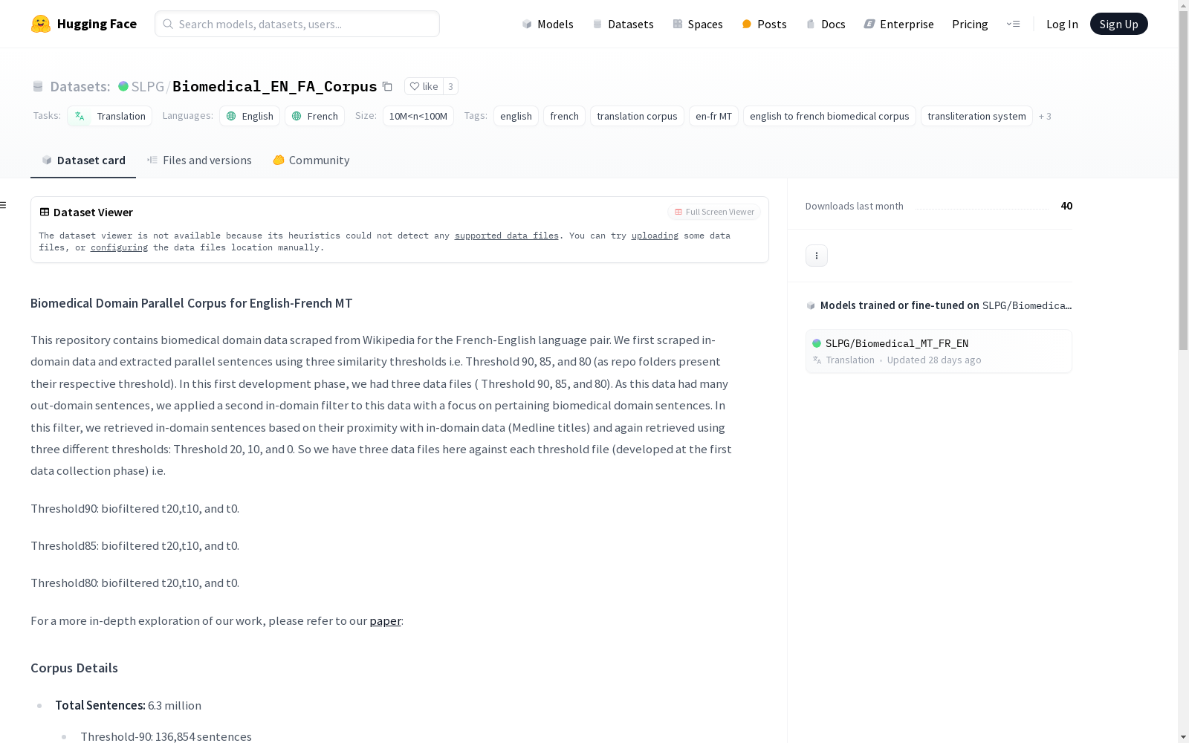Click the translation corpus tag
The height and width of the screenshot is (743, 1189).
[x=637, y=116]
